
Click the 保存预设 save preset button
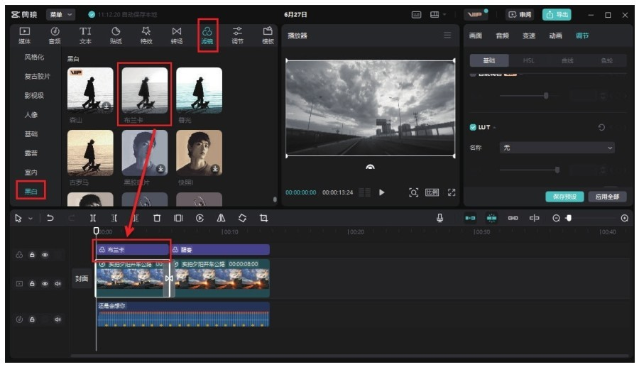(564, 197)
